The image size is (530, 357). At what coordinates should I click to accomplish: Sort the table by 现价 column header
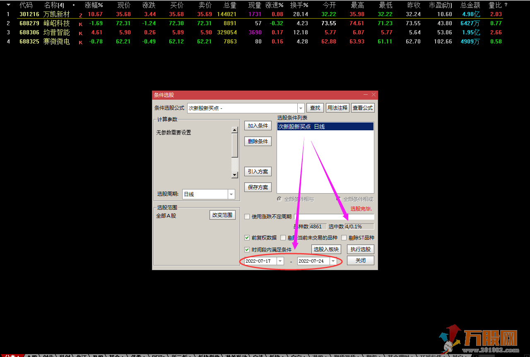coord(124,5)
